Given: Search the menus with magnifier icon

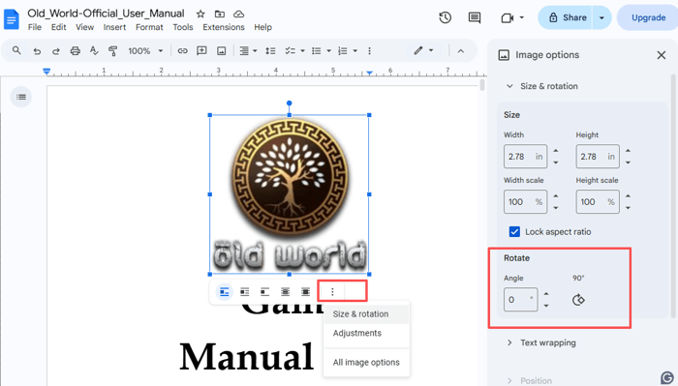Looking at the screenshot, I should 16,50.
